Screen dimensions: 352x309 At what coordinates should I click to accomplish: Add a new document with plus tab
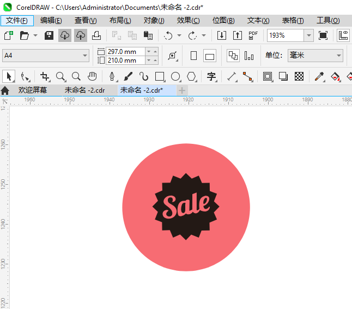point(182,90)
